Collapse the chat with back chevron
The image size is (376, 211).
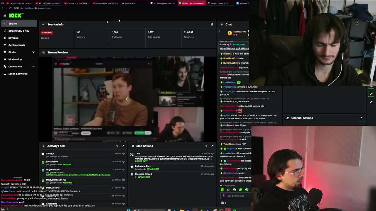(x=220, y=31)
